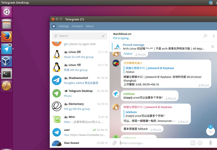Open bot commands slash icon

193,143
